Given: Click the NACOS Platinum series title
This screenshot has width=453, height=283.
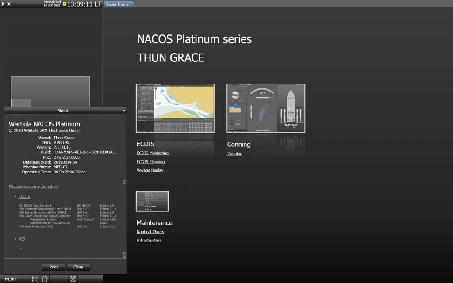Looking at the screenshot, I should point(194,39).
